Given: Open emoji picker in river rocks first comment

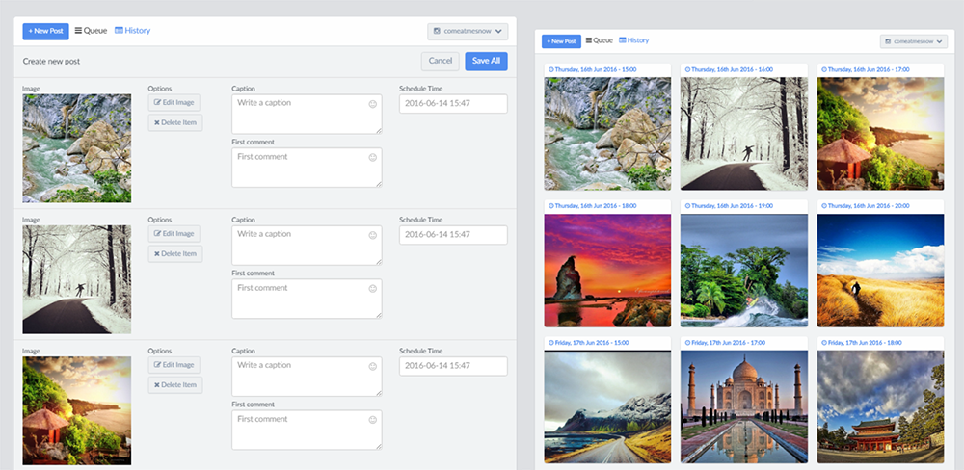Looking at the screenshot, I should (x=372, y=158).
